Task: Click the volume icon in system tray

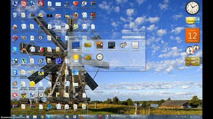Action: tap(185, 117)
